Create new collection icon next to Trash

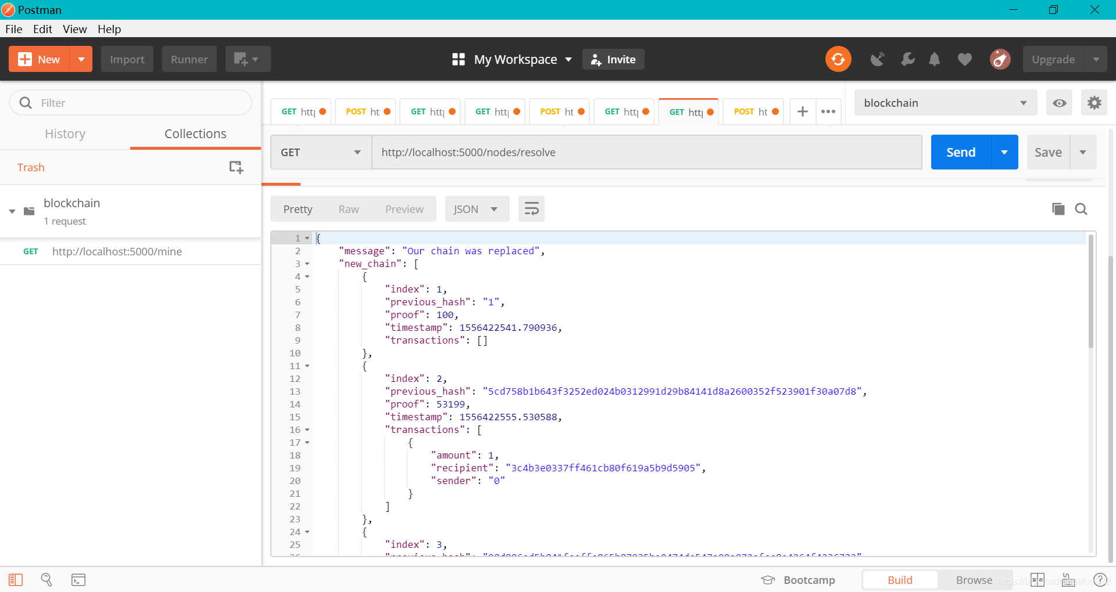click(235, 167)
